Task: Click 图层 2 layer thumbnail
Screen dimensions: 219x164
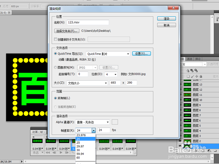Action: tap(187, 141)
